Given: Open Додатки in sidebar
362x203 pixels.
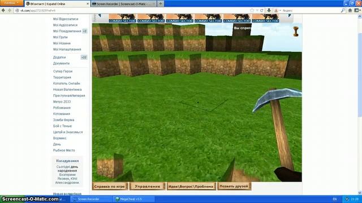Looking at the screenshot, I should [x=59, y=58].
